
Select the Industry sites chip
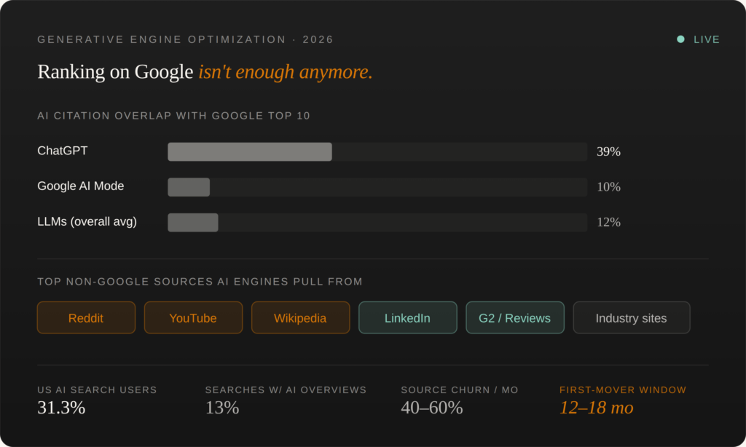pos(632,317)
